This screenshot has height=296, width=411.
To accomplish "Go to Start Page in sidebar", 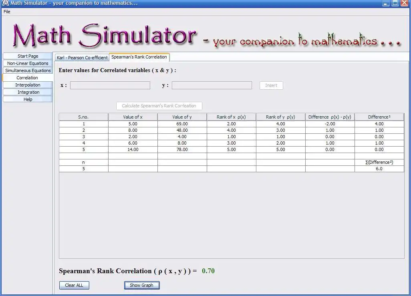I will pos(28,56).
